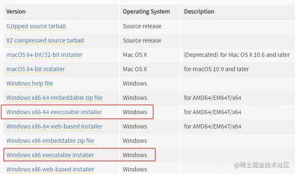
Task: Click the 'for macOS 10.9 and later' text
Action: 216,69
